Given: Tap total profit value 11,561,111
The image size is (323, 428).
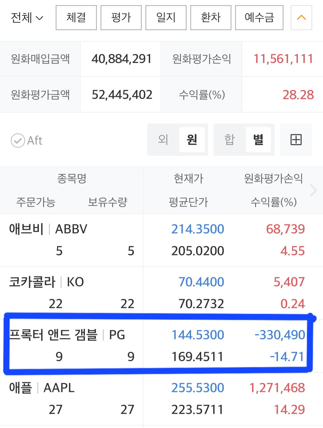Looking at the screenshot, I should pyautogui.click(x=284, y=59).
